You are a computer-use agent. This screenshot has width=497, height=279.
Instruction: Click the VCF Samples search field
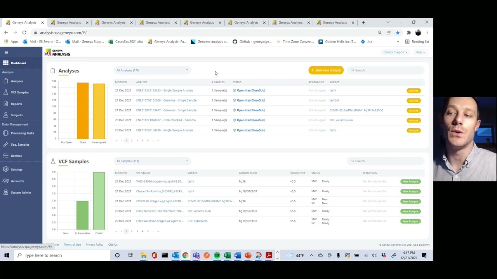tap(386, 161)
